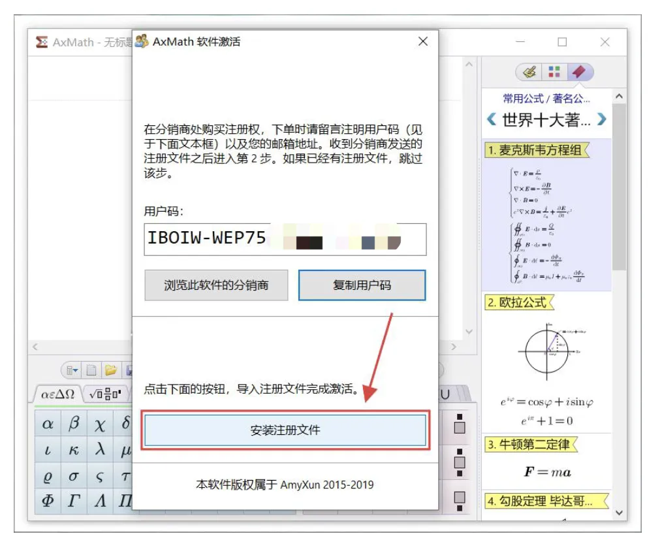Insert the beta β symbol
Viewport: 662px width, 542px height.
[x=74, y=423]
